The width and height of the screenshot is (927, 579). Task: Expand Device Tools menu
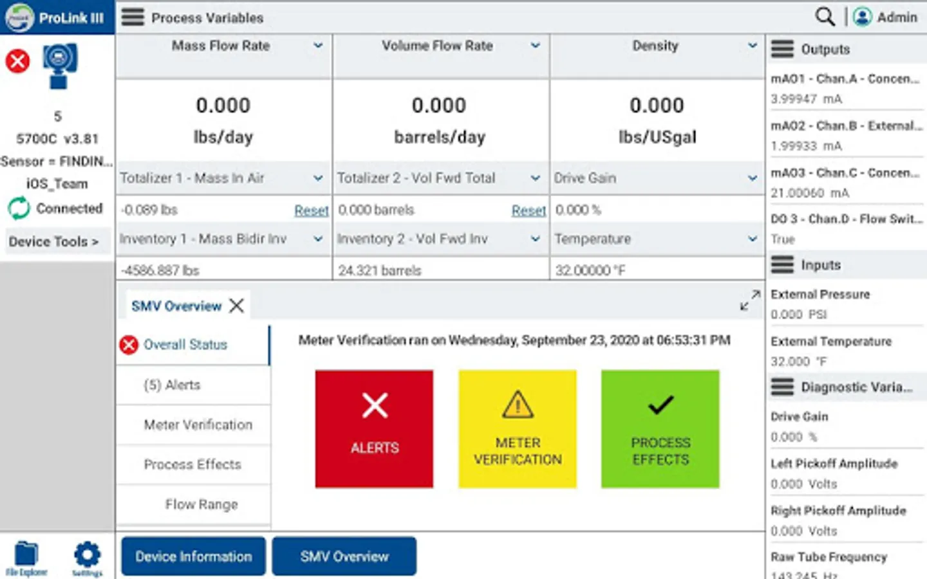coord(57,242)
